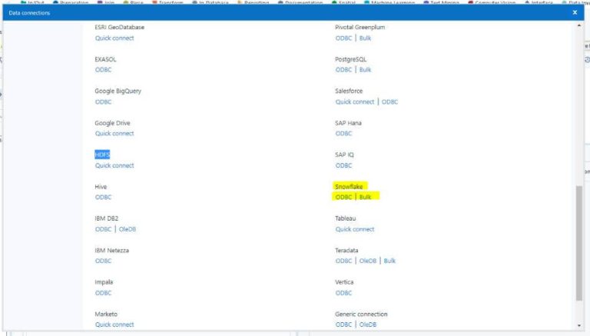Click ODBC under Hive
This screenshot has height=336, width=590.
(x=103, y=197)
